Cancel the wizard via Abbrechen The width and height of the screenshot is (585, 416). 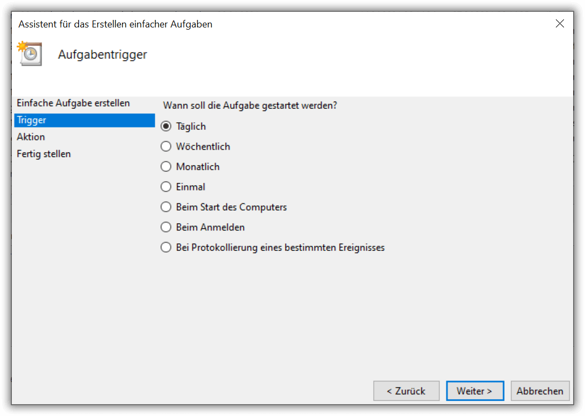(540, 391)
